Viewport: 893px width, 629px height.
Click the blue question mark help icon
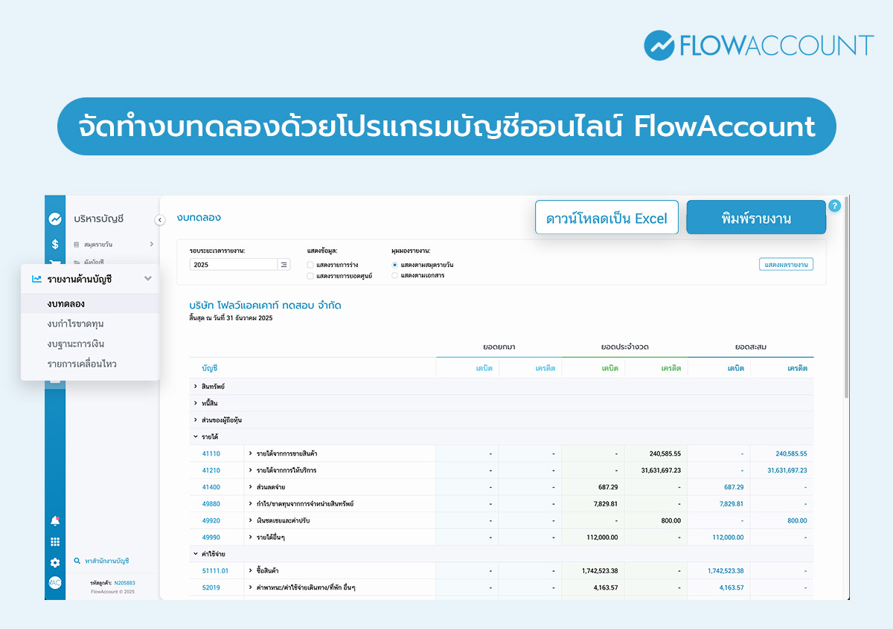[834, 206]
